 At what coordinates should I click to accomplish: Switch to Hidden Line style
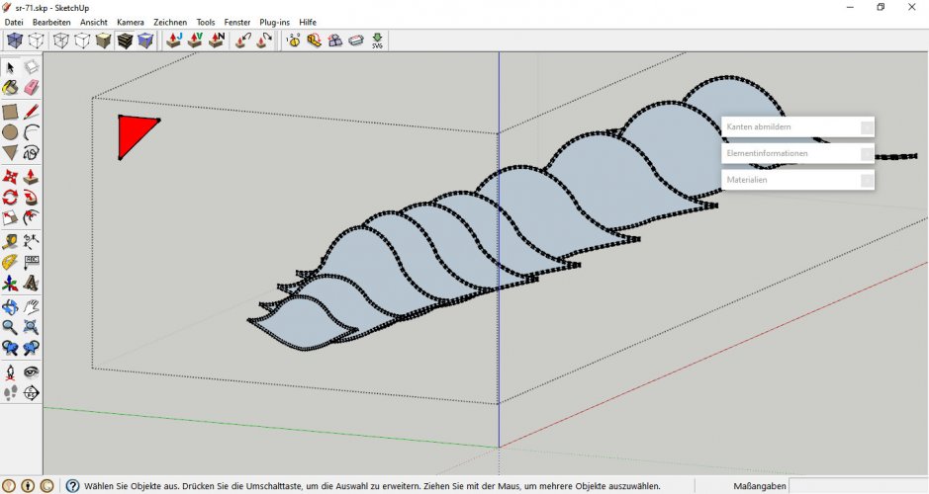tap(82, 41)
